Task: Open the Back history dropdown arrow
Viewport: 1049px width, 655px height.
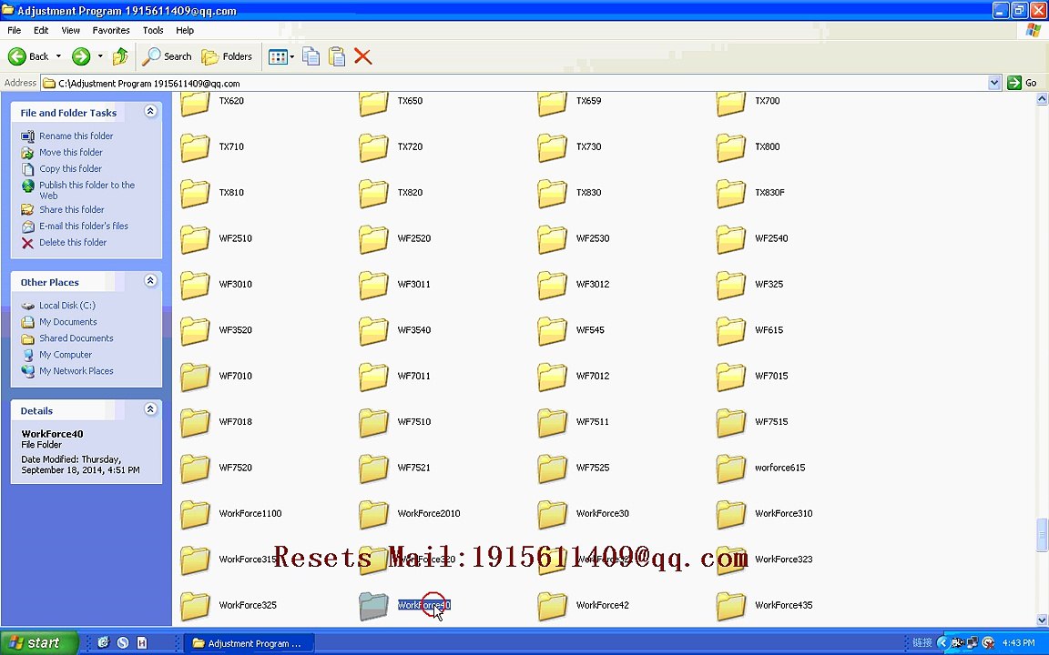Action: (58, 56)
